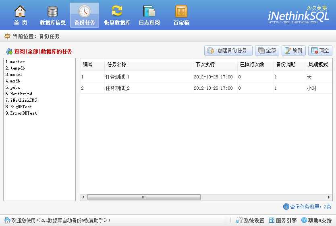Select task row 任务测试_1
This screenshot has height=226, width=336.
pos(206,77)
